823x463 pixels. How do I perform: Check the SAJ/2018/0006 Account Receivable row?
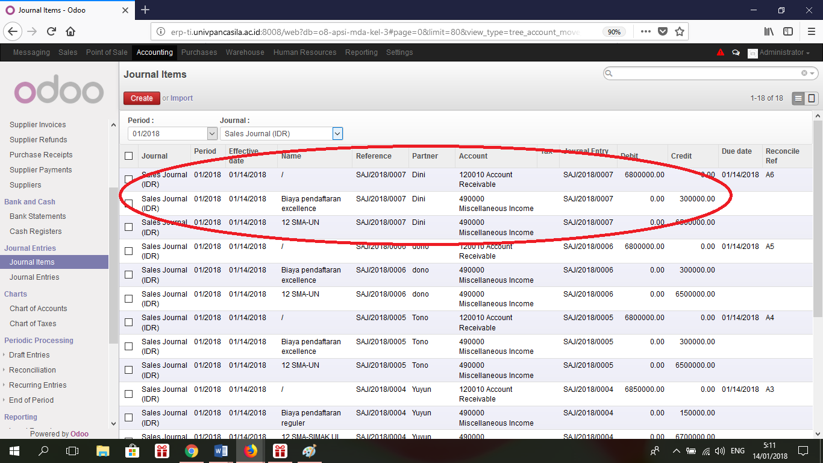pyautogui.click(x=129, y=251)
